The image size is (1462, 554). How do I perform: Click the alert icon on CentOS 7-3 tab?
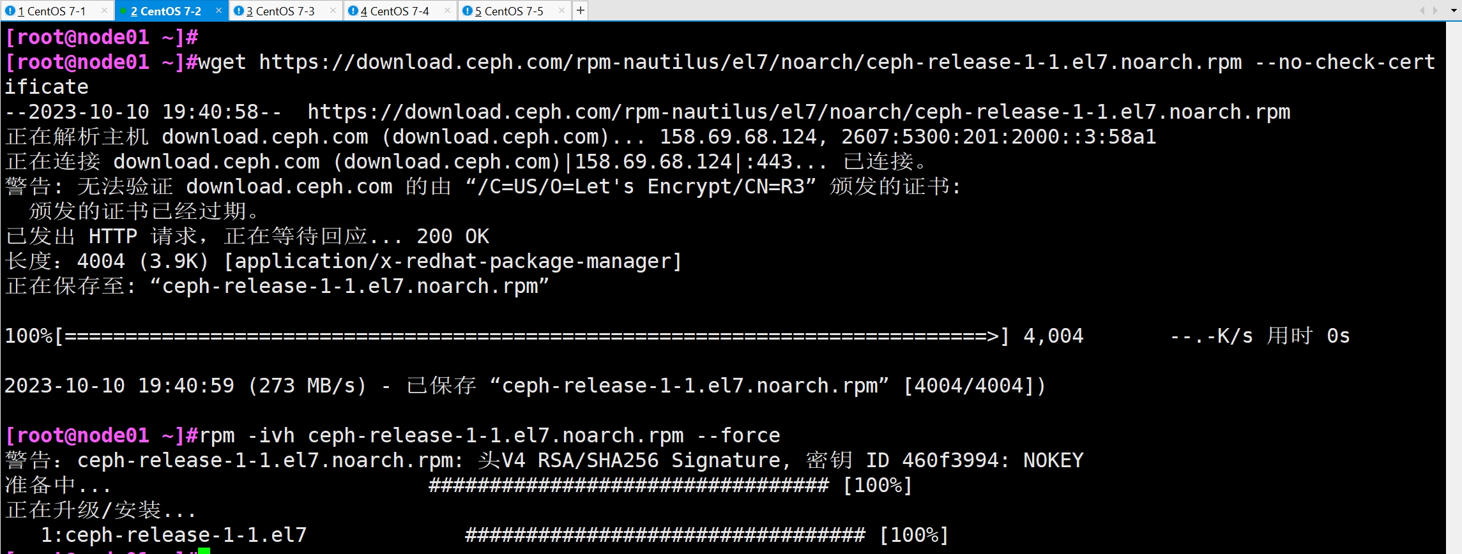click(x=239, y=11)
